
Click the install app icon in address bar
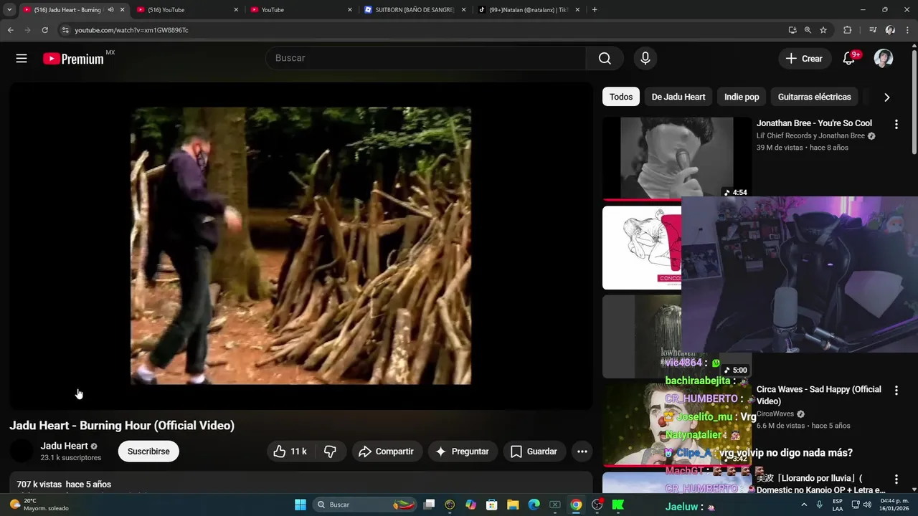point(792,30)
